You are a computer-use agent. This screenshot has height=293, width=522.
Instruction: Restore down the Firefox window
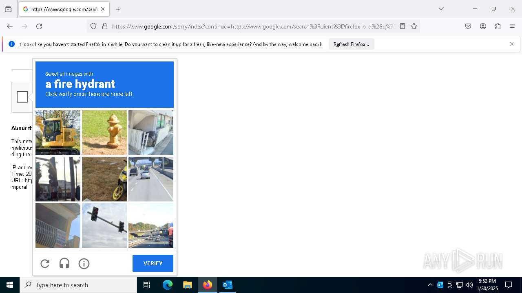[494, 9]
